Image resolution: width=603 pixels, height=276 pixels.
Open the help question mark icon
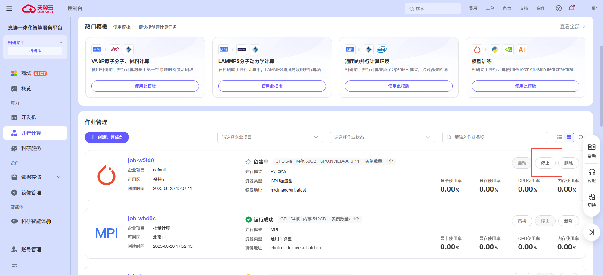pyautogui.click(x=558, y=8)
